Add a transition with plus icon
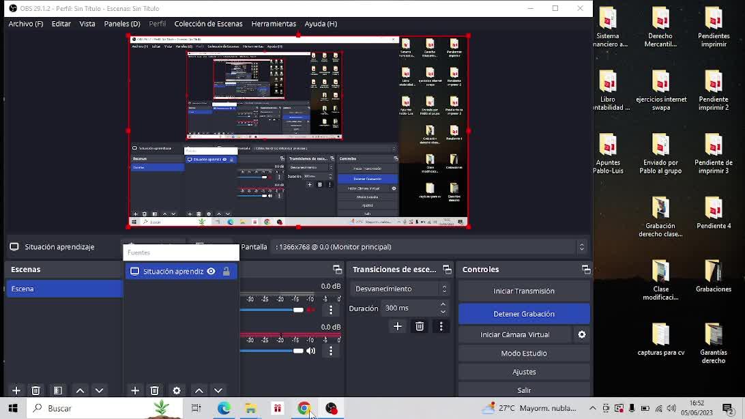This screenshot has width=745, height=419. [398, 326]
